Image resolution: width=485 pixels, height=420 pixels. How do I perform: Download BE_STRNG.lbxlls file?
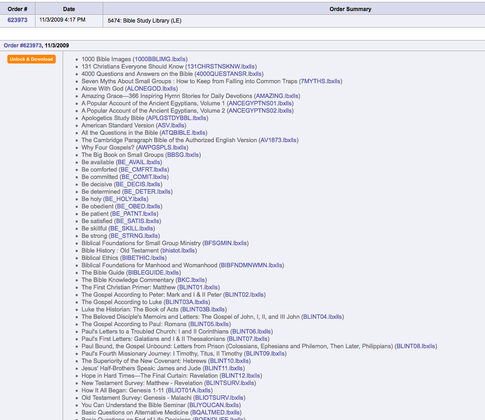[134, 236]
